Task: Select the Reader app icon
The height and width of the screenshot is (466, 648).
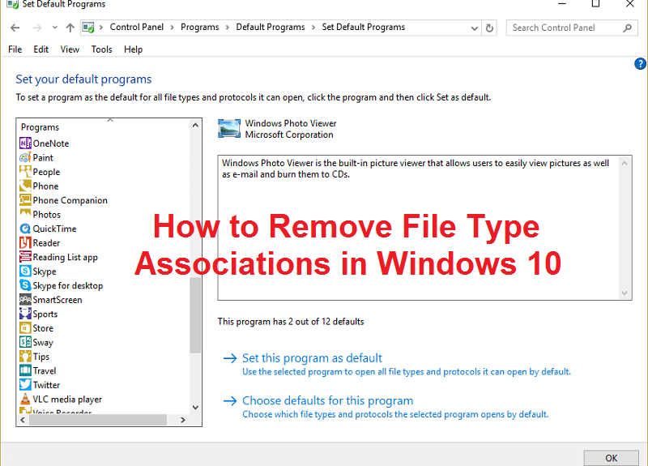Action: (x=25, y=242)
